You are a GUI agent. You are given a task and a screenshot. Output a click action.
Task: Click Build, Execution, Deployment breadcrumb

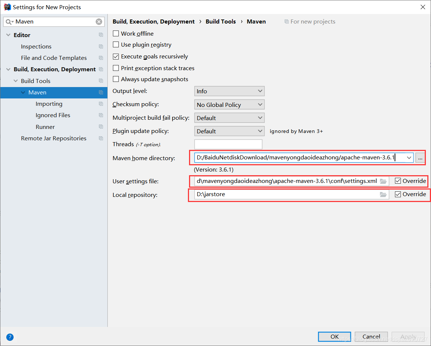(x=153, y=21)
